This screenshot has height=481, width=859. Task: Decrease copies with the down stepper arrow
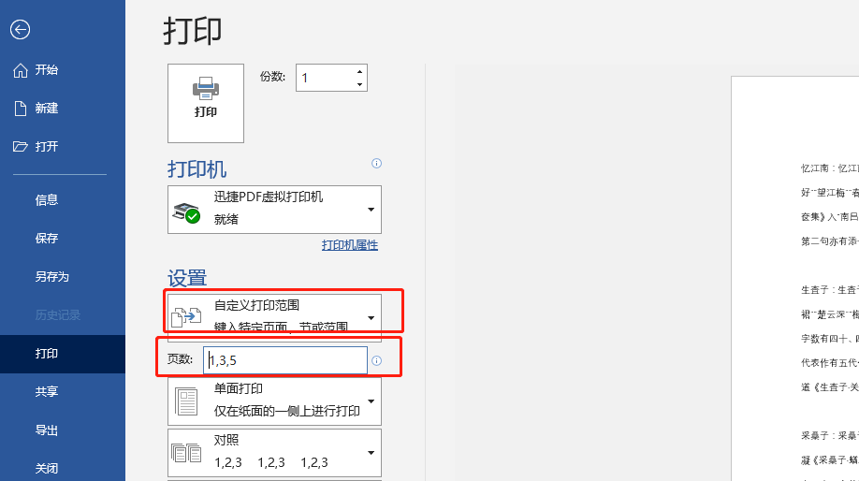[x=359, y=84]
